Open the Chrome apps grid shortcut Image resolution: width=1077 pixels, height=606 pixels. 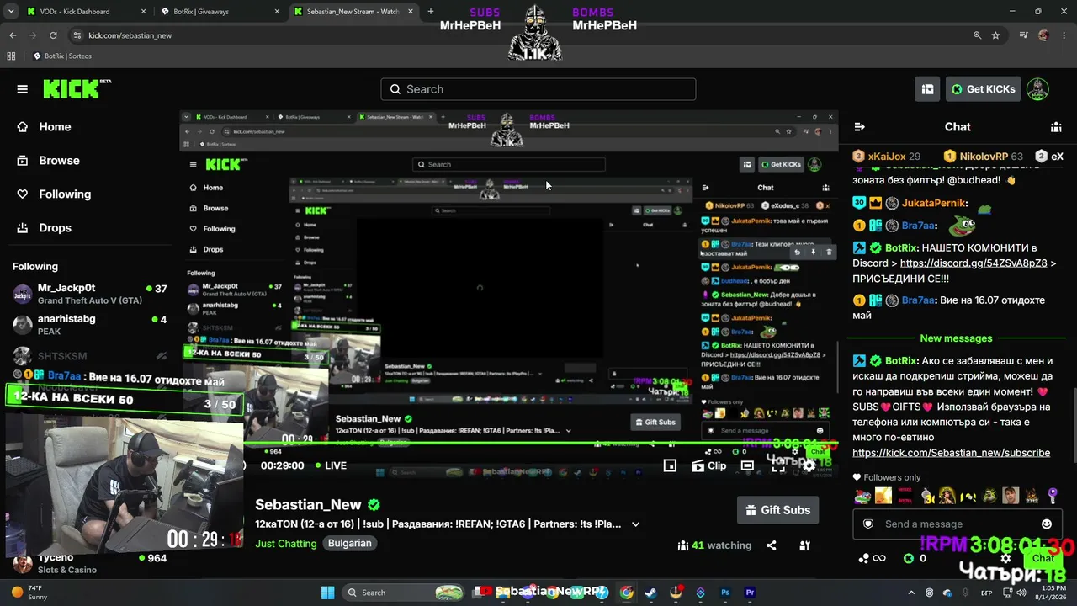[x=11, y=56]
